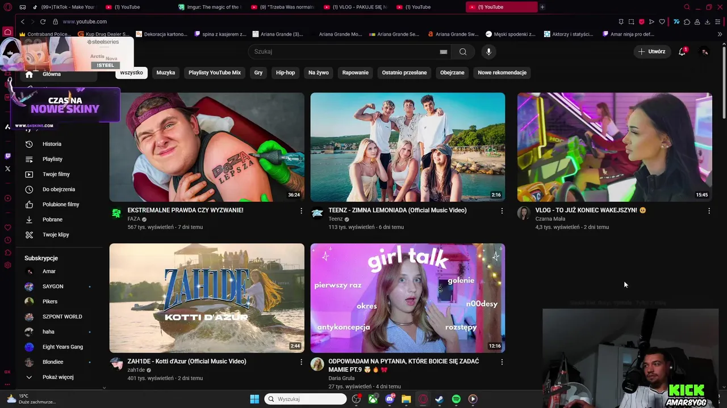Open Spotify from the taskbar

coord(456,399)
